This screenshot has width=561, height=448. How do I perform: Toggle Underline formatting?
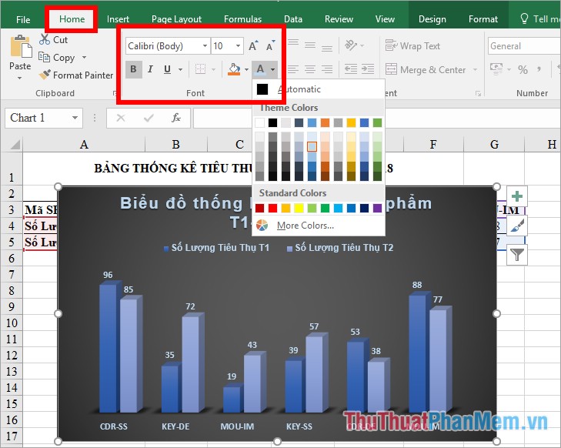(x=167, y=69)
